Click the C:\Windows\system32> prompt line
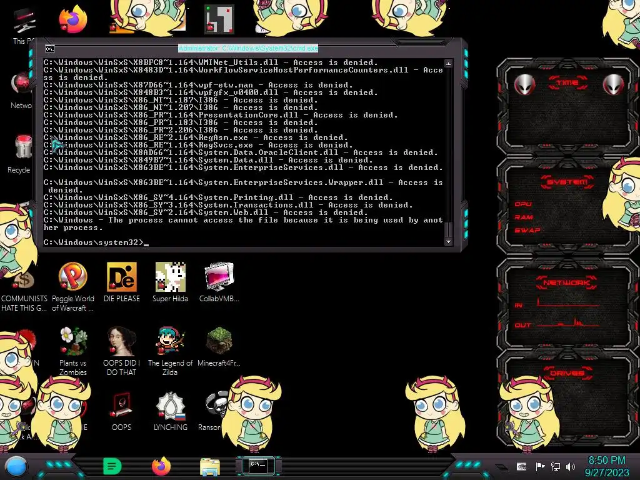 click(x=96, y=242)
